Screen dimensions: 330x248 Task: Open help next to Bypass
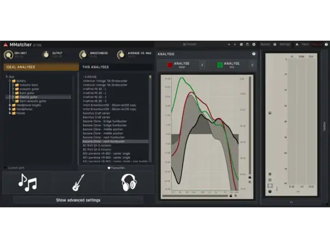coord(275,44)
